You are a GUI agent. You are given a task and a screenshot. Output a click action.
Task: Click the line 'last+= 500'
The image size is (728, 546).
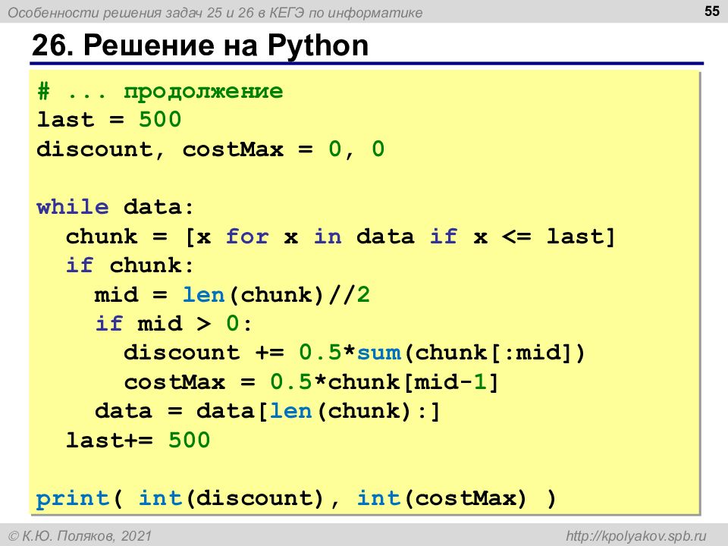[x=138, y=440]
